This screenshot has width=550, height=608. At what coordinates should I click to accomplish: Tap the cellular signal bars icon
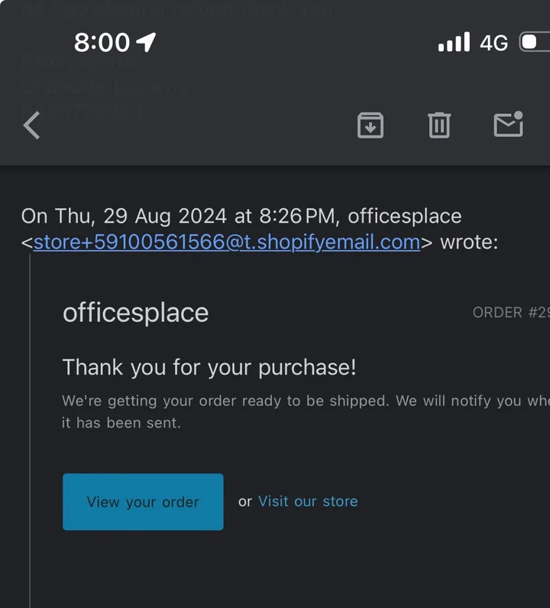point(454,41)
